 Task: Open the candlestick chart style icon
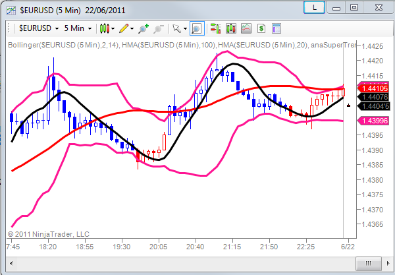[x=105, y=28]
